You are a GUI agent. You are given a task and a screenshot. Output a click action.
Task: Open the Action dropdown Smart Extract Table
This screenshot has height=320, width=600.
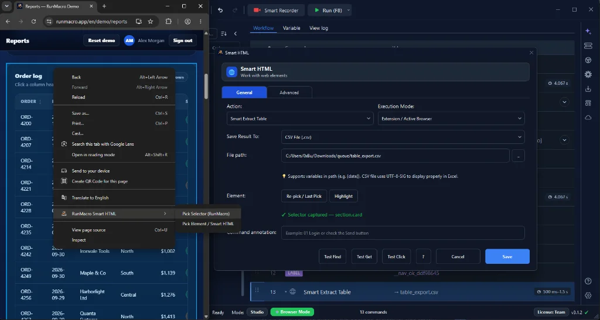[300, 118]
